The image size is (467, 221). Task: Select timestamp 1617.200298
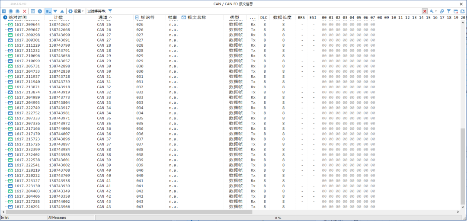[27, 35]
